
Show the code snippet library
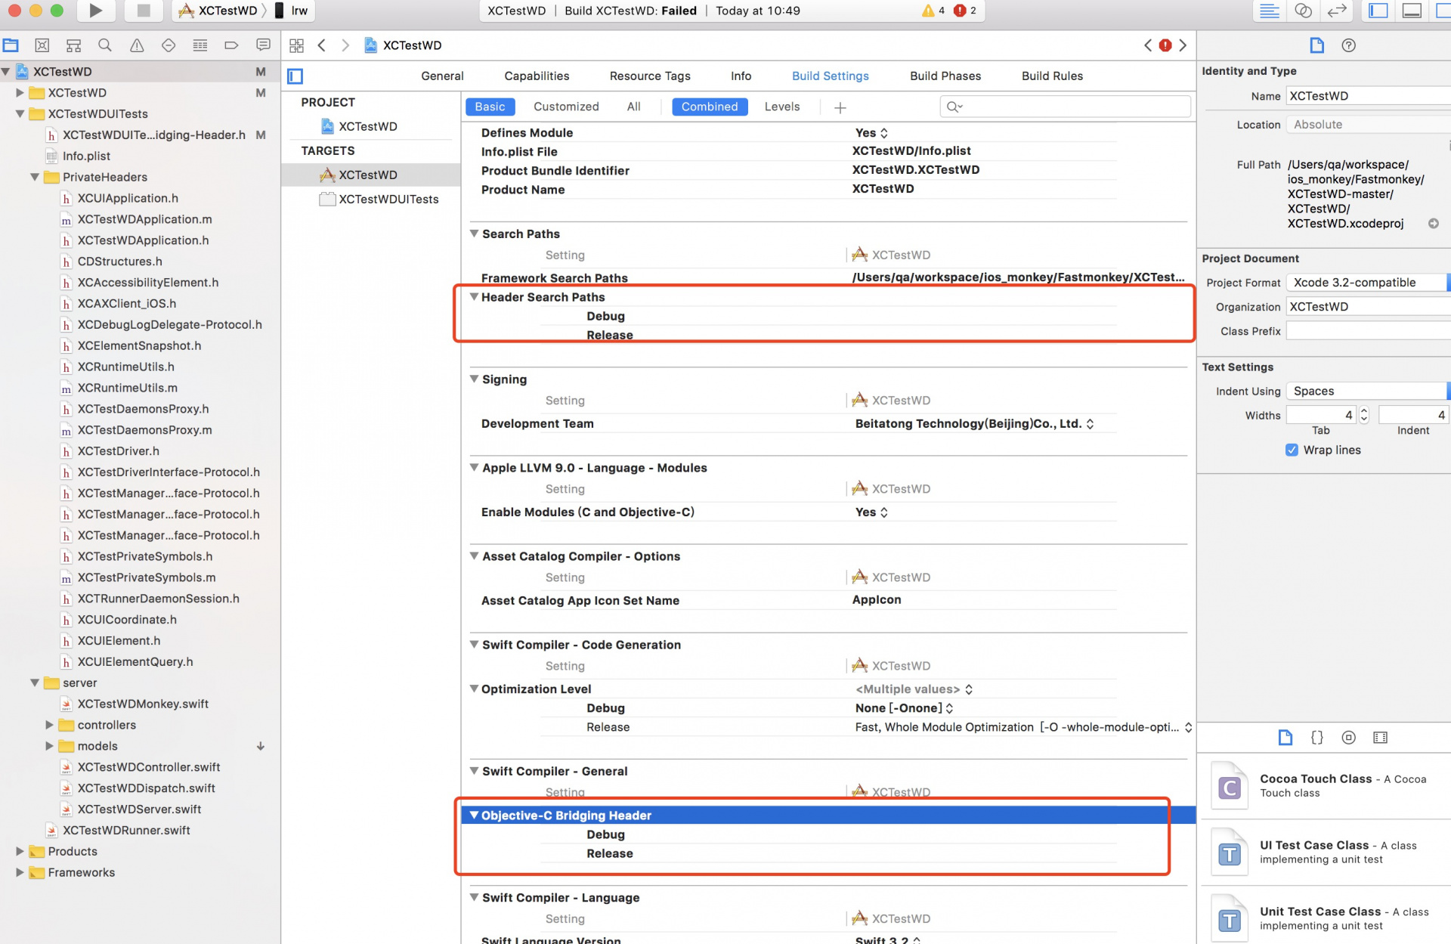[1317, 738]
